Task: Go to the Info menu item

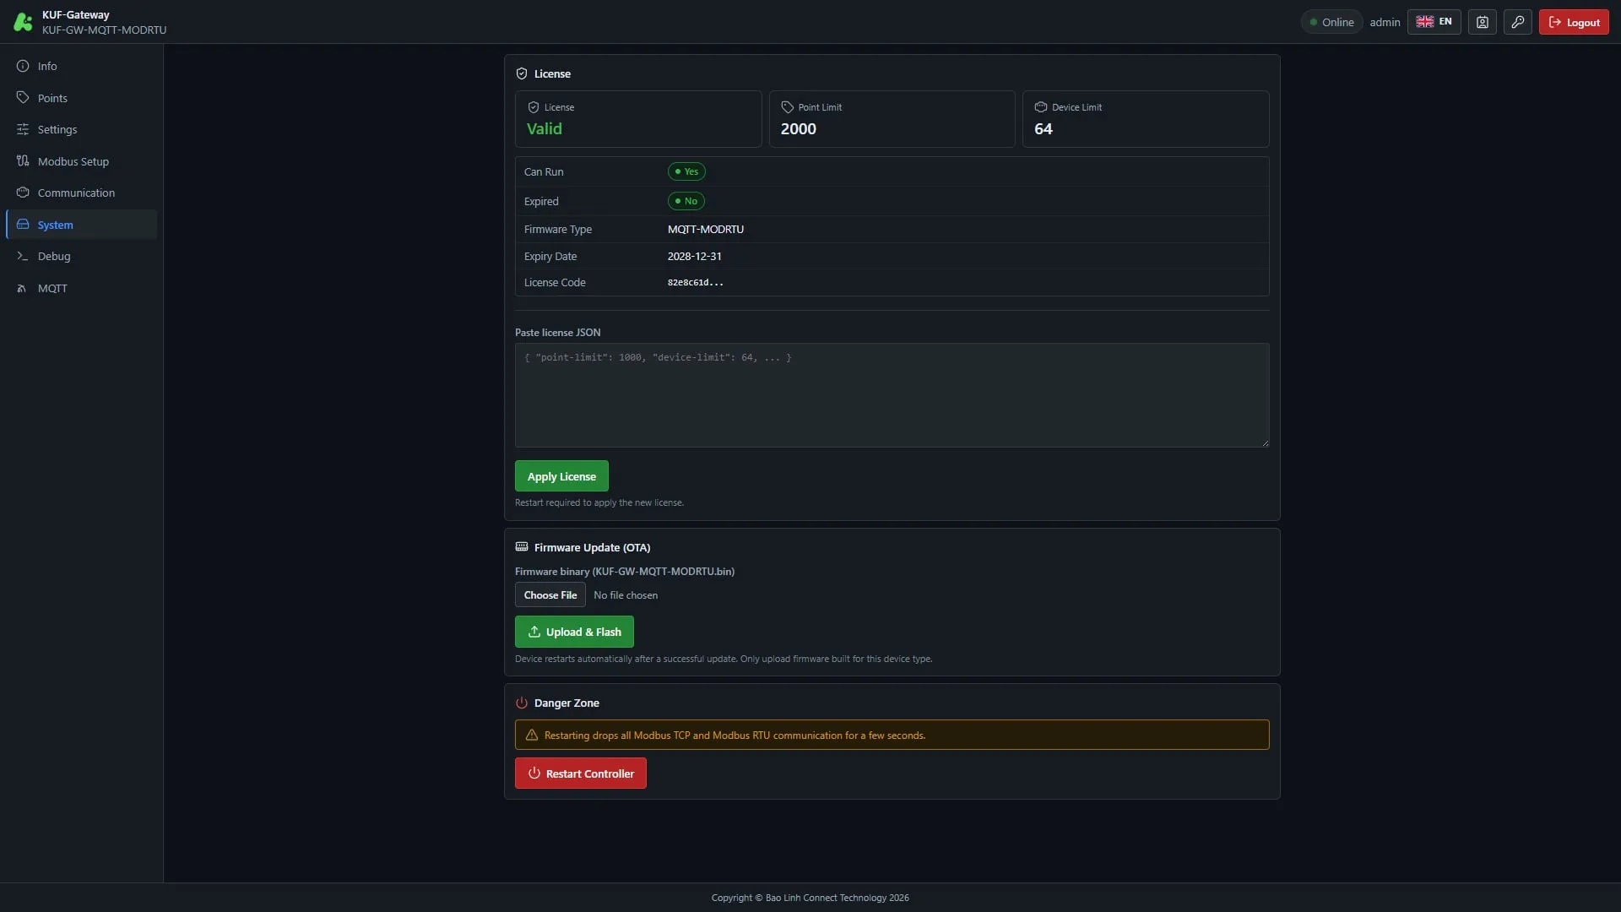Action: [x=81, y=66]
